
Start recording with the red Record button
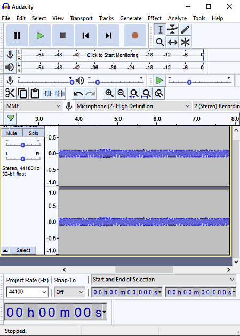135,36
